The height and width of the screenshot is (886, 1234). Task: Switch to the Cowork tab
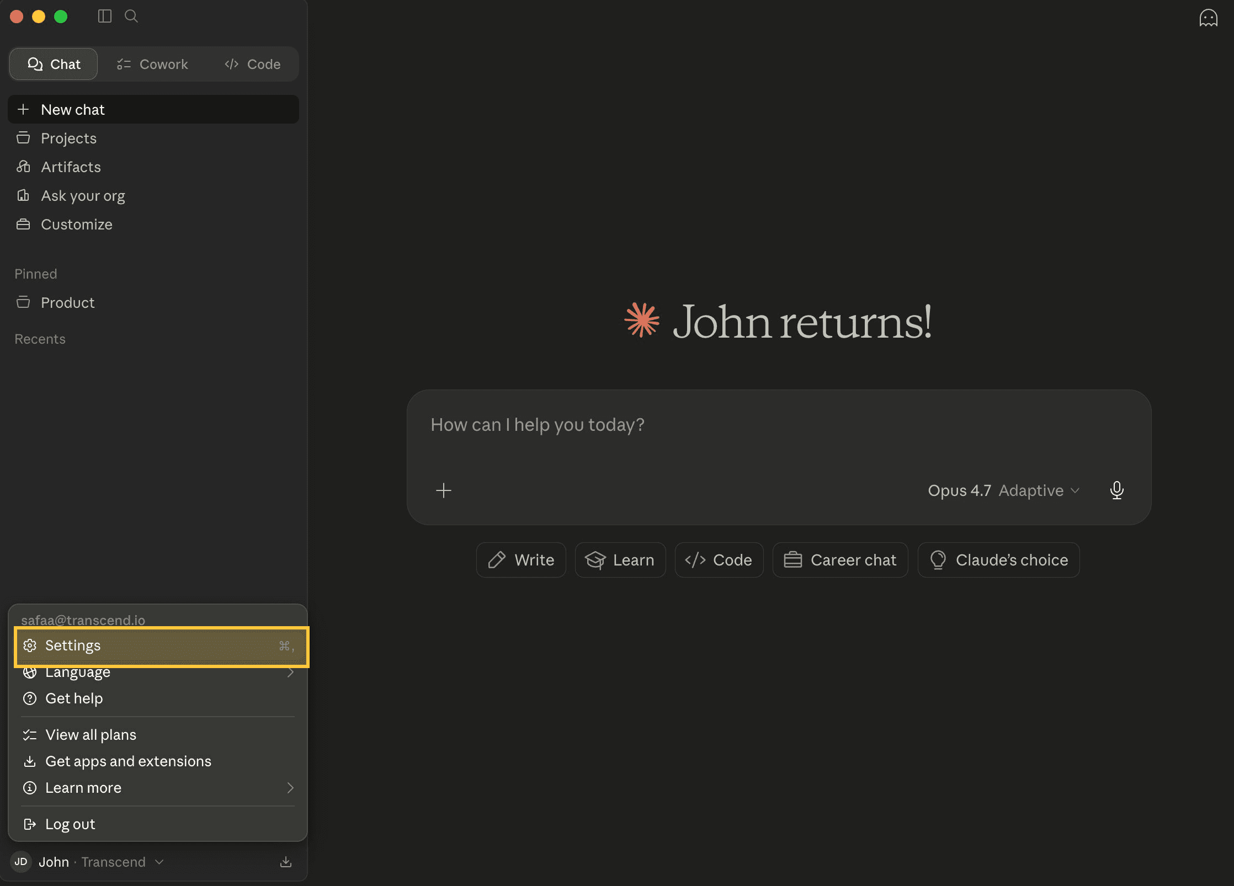point(152,64)
